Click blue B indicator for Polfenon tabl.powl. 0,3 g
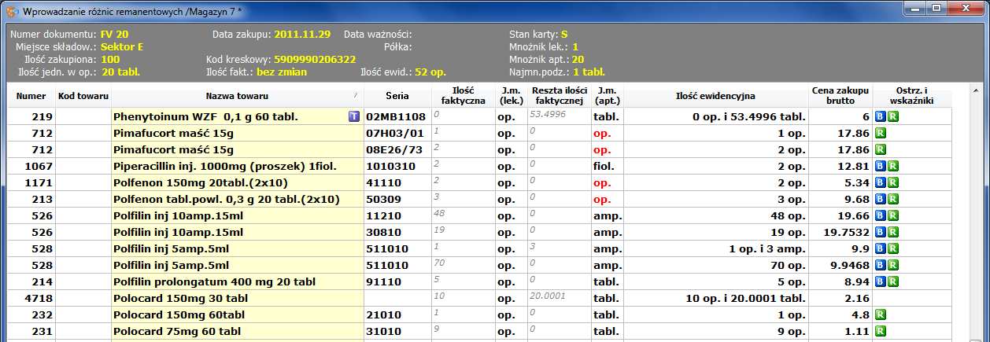Image resolution: width=990 pixels, height=342 pixels. (x=881, y=199)
